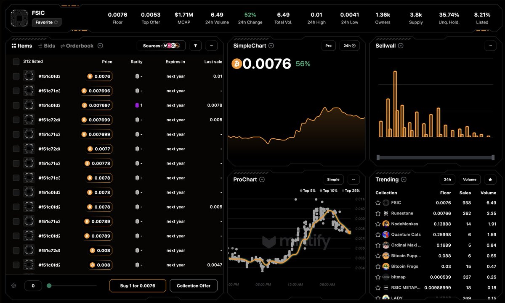Image resolution: width=505 pixels, height=303 pixels.
Task: Click the Bitcoin Frogs collection avatar in Trending
Action: click(x=386, y=266)
